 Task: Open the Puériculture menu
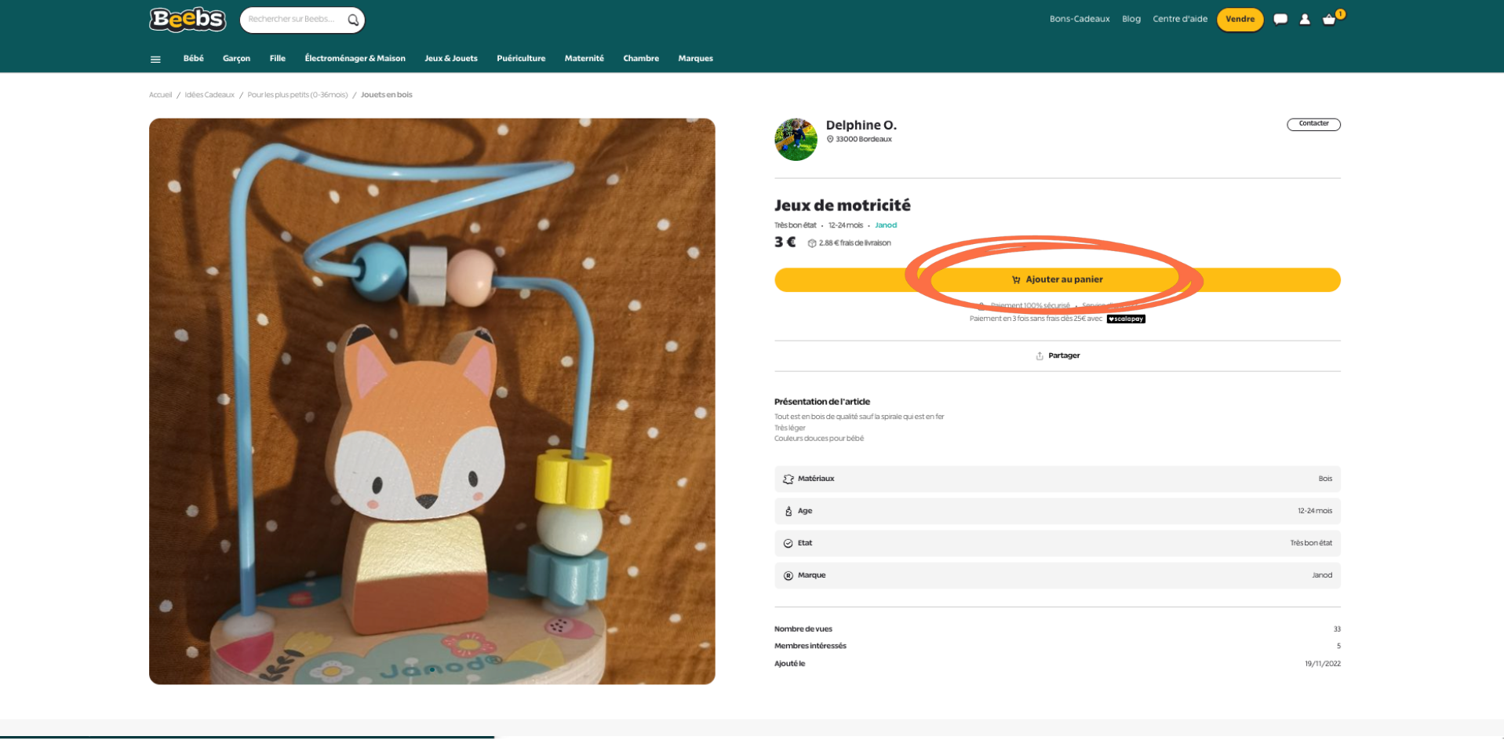tap(521, 58)
